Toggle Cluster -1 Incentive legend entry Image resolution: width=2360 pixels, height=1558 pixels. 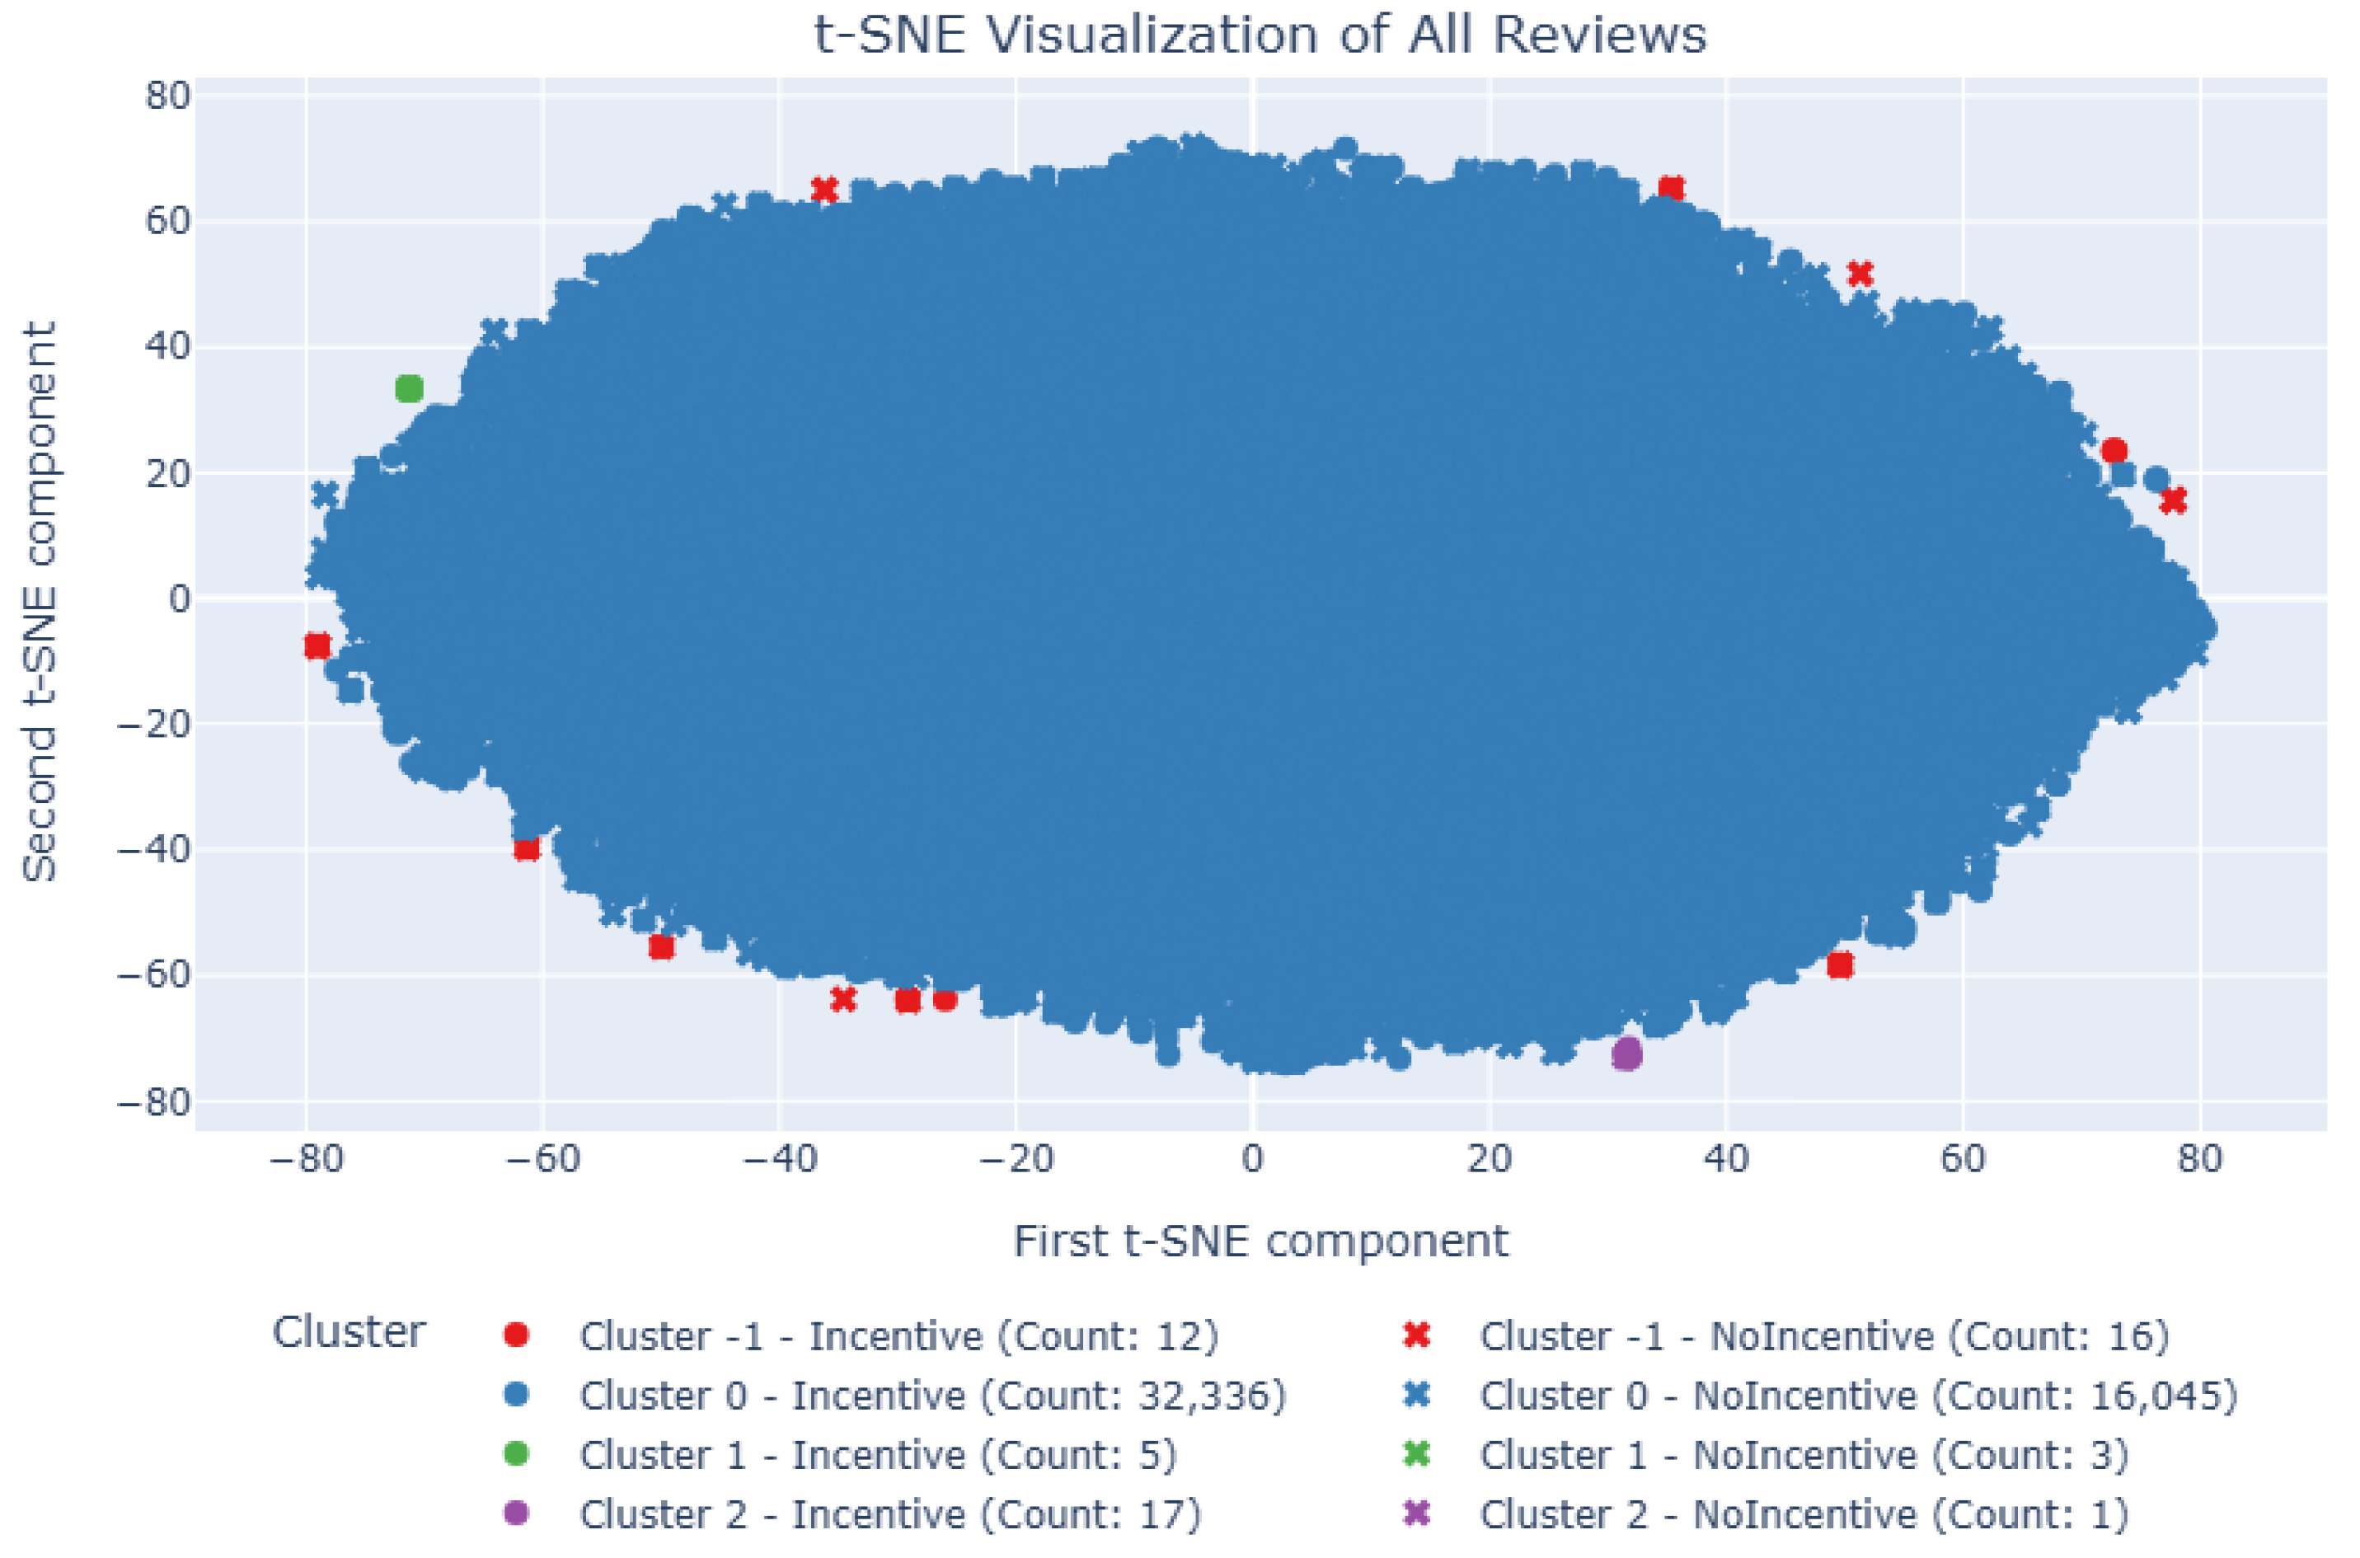coord(898,1336)
